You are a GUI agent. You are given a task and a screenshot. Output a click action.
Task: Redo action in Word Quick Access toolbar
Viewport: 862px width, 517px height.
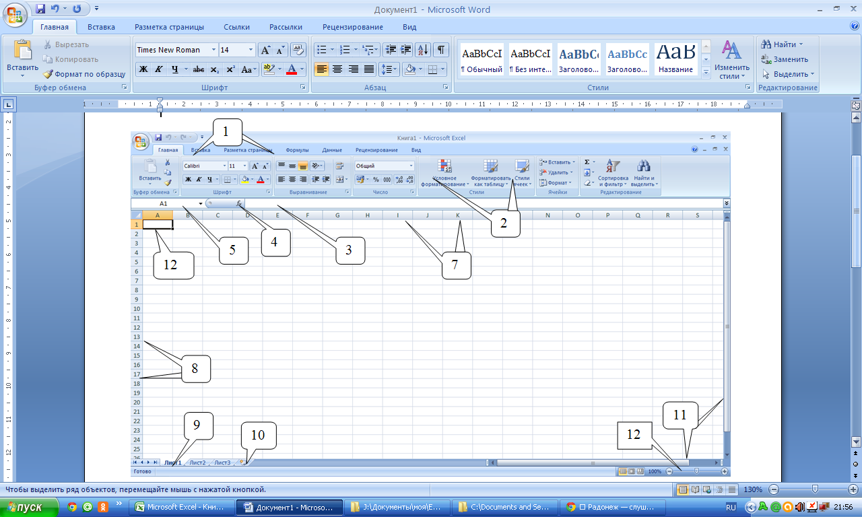pos(76,9)
